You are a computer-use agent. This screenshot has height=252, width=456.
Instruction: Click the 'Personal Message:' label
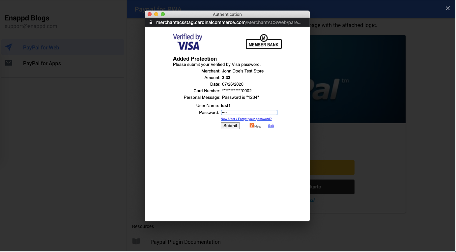(202, 97)
